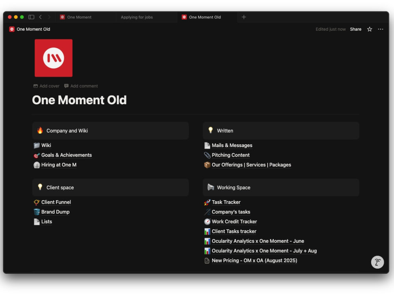Image resolution: width=394 pixels, height=295 pixels.
Task: Click the needle icon beside Company's tasks
Action: 207,212
